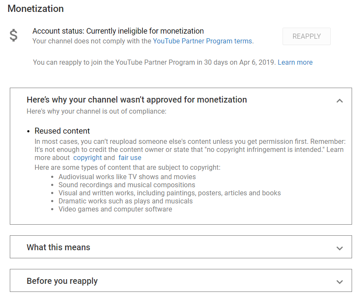Click the reapply date Apr 6, 2019 sentence
Screen dimensions: 361x300
point(154,62)
